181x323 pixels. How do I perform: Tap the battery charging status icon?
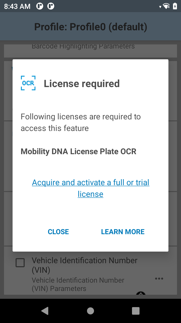click(x=175, y=6)
